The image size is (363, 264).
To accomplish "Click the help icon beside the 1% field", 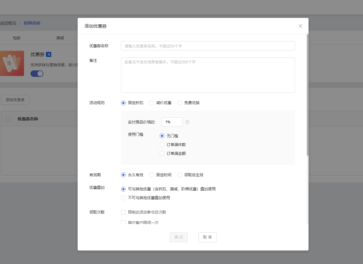I will (188, 122).
